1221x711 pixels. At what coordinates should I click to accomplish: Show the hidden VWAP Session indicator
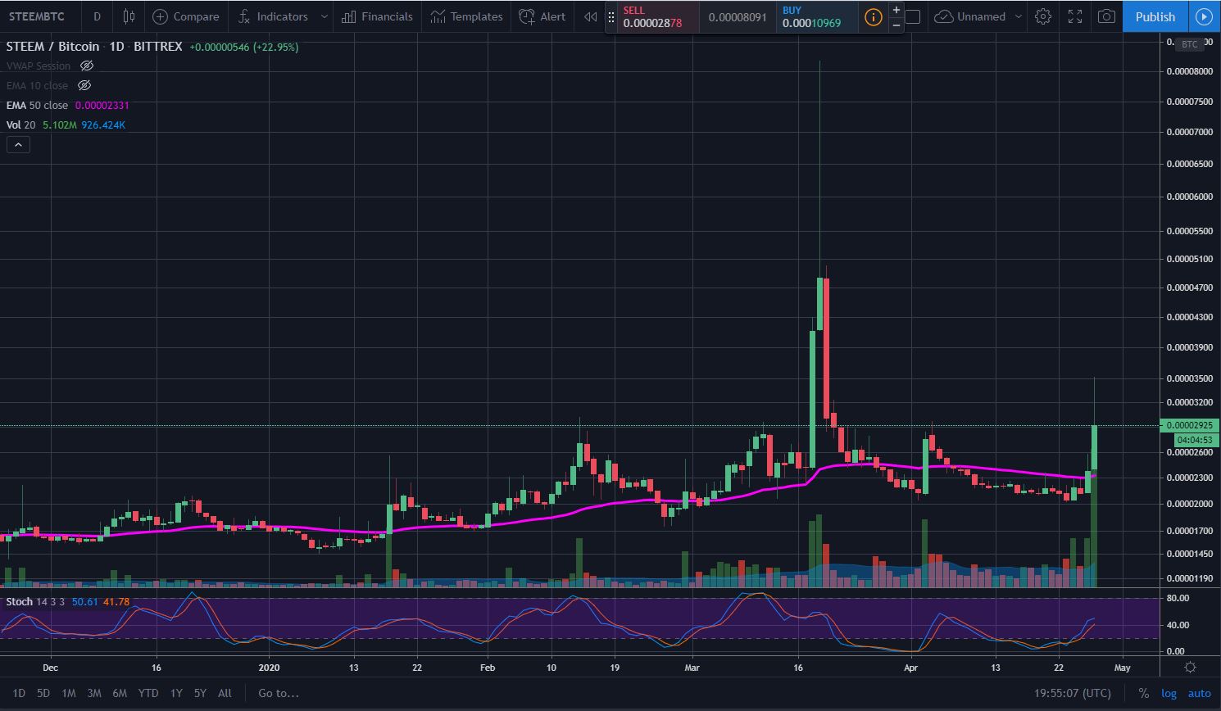click(86, 66)
